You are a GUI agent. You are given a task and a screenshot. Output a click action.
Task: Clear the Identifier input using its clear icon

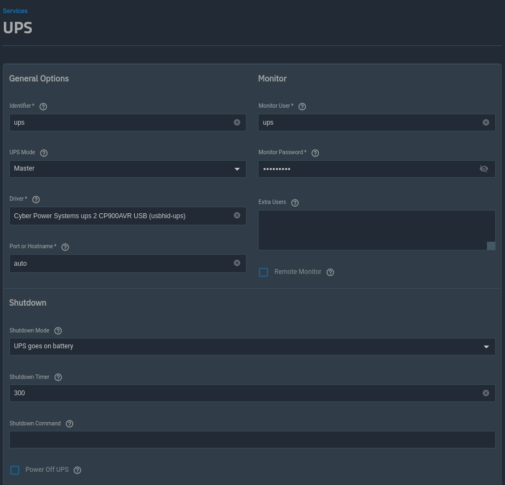tap(237, 122)
